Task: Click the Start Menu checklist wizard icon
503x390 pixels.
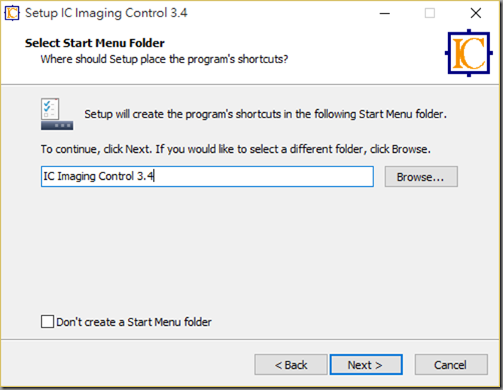Action: pyautogui.click(x=56, y=114)
